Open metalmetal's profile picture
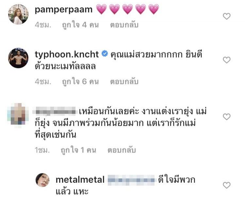Viewport: 245px width, 199px height. click(43, 180)
